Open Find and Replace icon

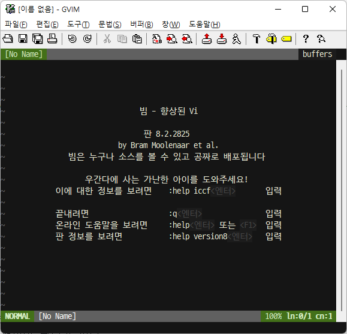pyautogui.click(x=157, y=39)
